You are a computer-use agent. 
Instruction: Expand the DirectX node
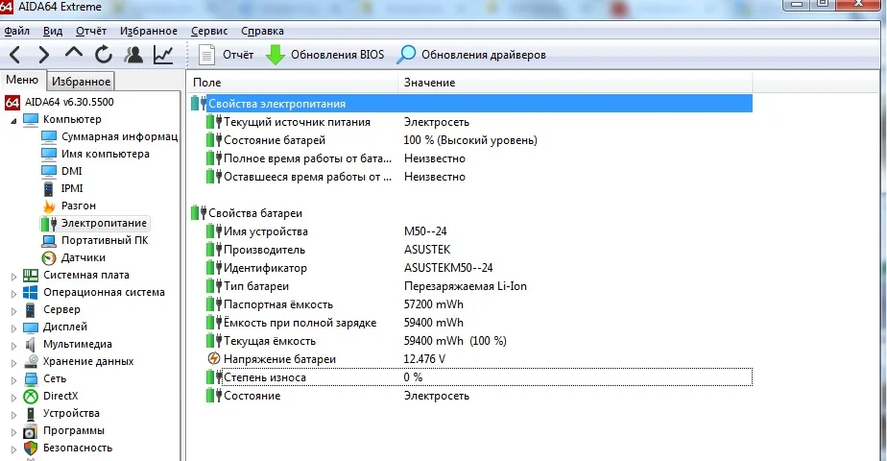pos(14,398)
